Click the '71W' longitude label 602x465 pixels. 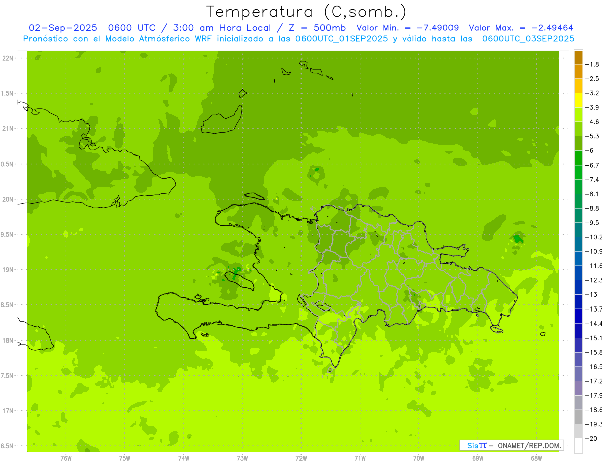360,458
